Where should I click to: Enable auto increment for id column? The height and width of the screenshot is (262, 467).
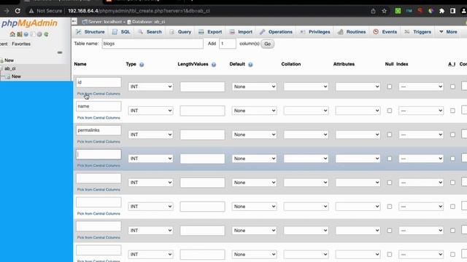[x=452, y=87]
